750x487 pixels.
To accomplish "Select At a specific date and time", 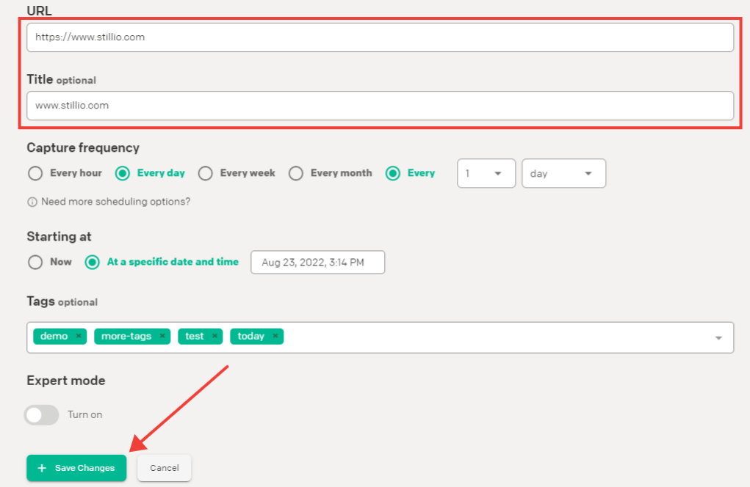I will pyautogui.click(x=93, y=262).
